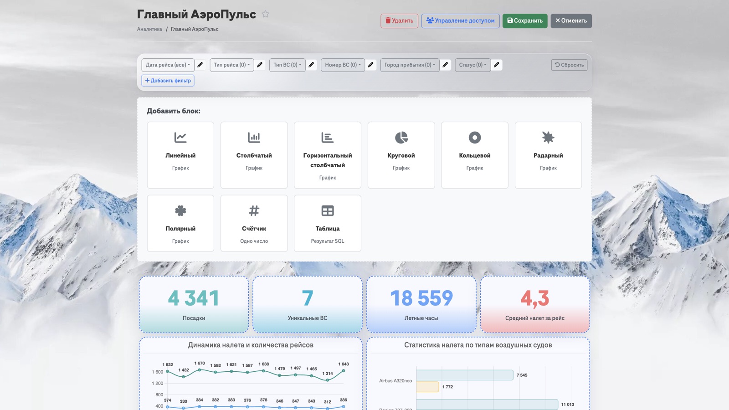729x410 pixels.
Task: Add a Кольцевой chart block
Action: [475, 155]
